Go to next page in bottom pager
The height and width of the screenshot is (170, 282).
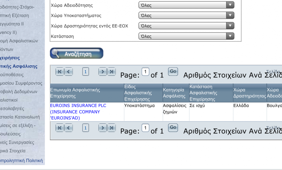[103, 128]
